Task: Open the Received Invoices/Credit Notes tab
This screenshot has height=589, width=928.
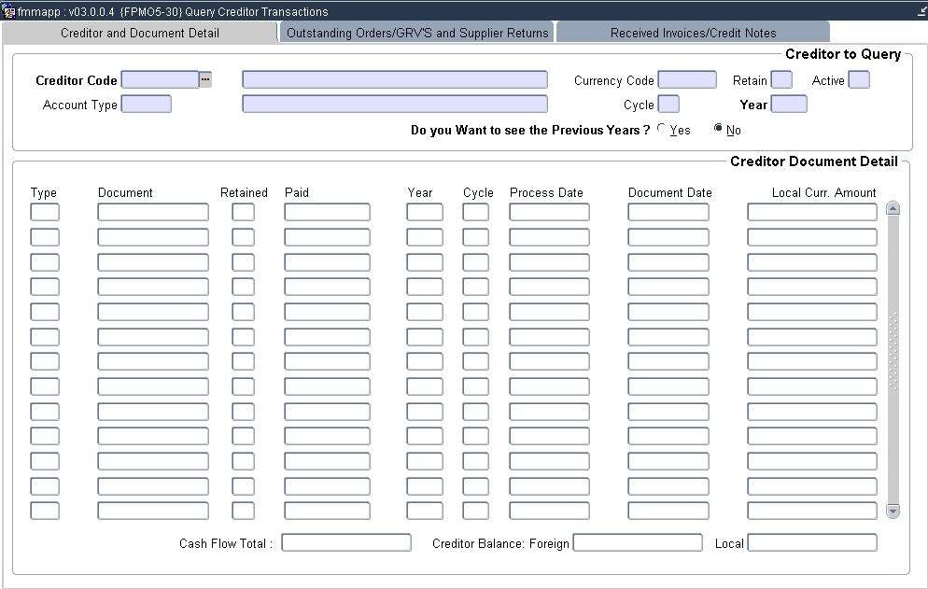Action: 693,33
